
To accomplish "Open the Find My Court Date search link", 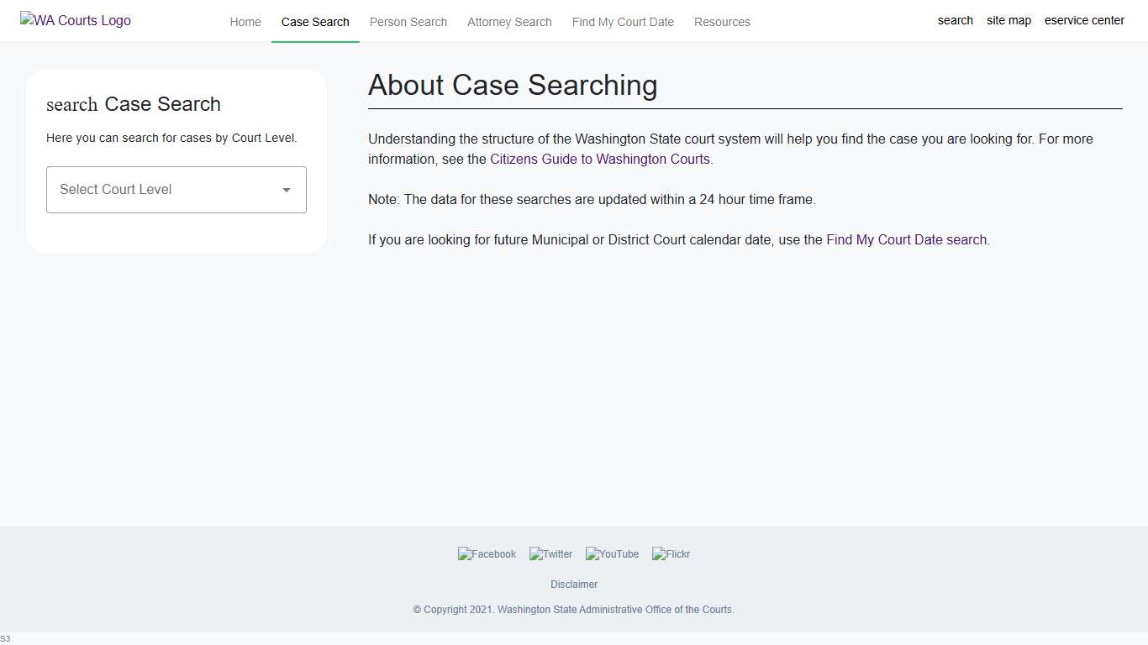I will (x=906, y=239).
